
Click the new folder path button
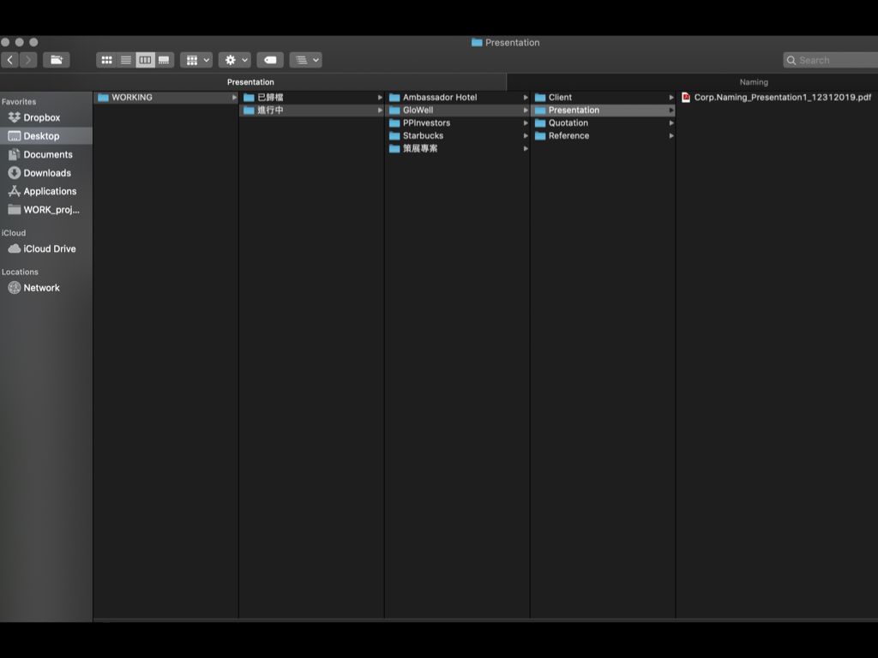pos(57,60)
